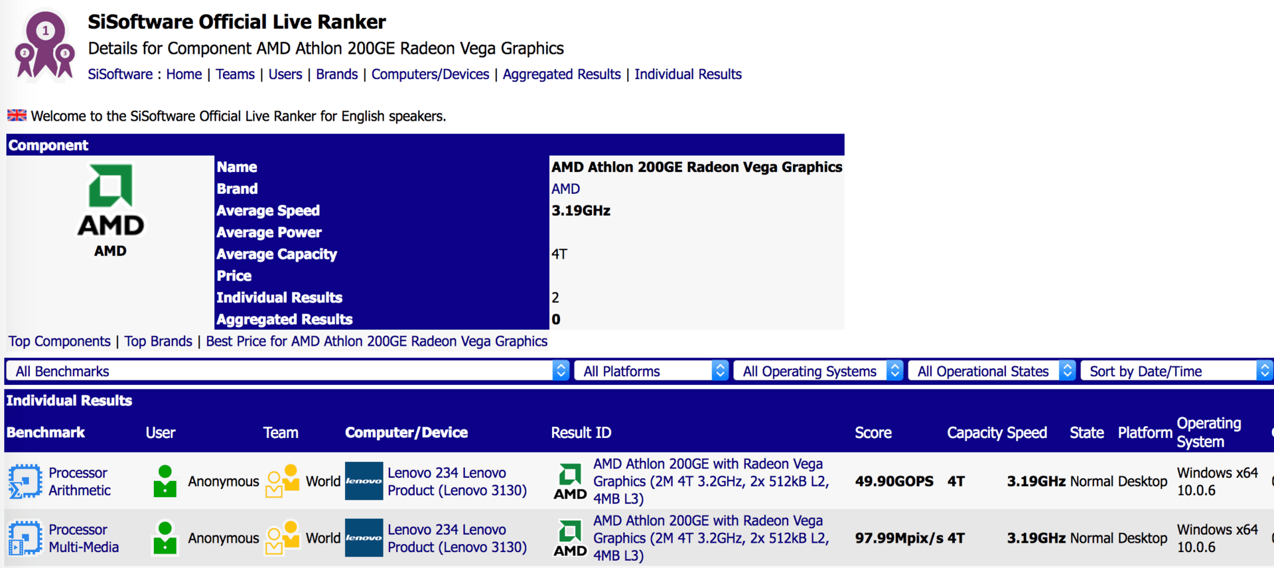
Task: Open the Aggregated Results navigation link
Action: pyautogui.click(x=561, y=74)
